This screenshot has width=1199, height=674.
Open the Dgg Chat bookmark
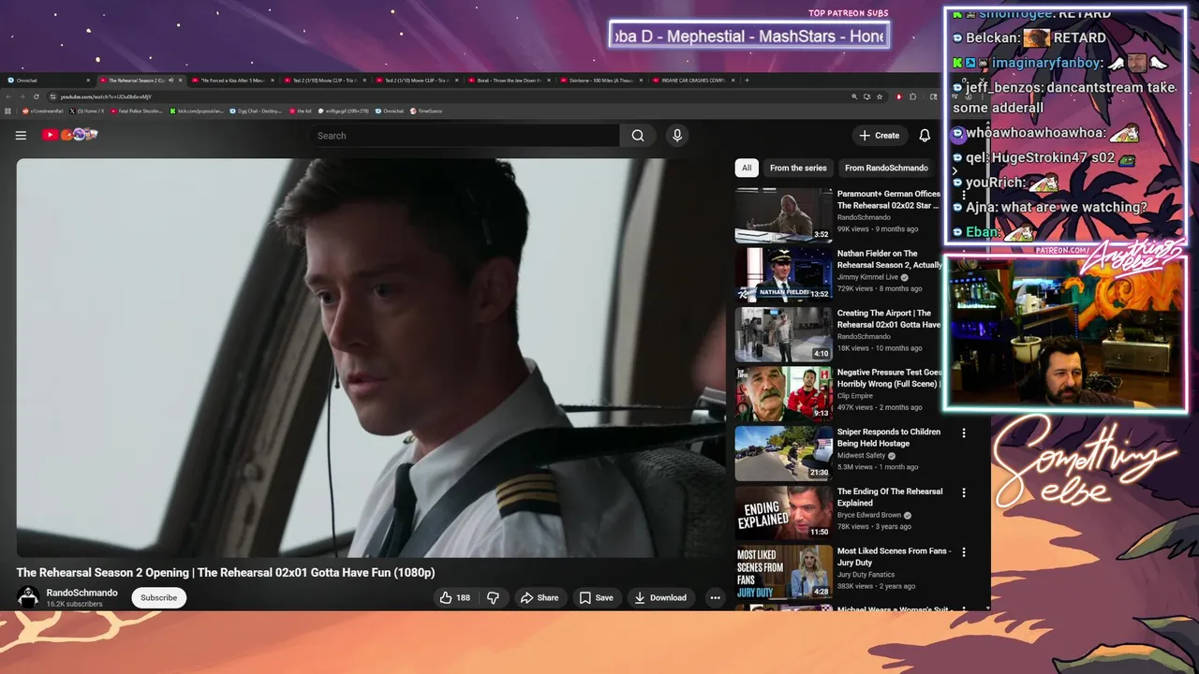pyautogui.click(x=255, y=110)
